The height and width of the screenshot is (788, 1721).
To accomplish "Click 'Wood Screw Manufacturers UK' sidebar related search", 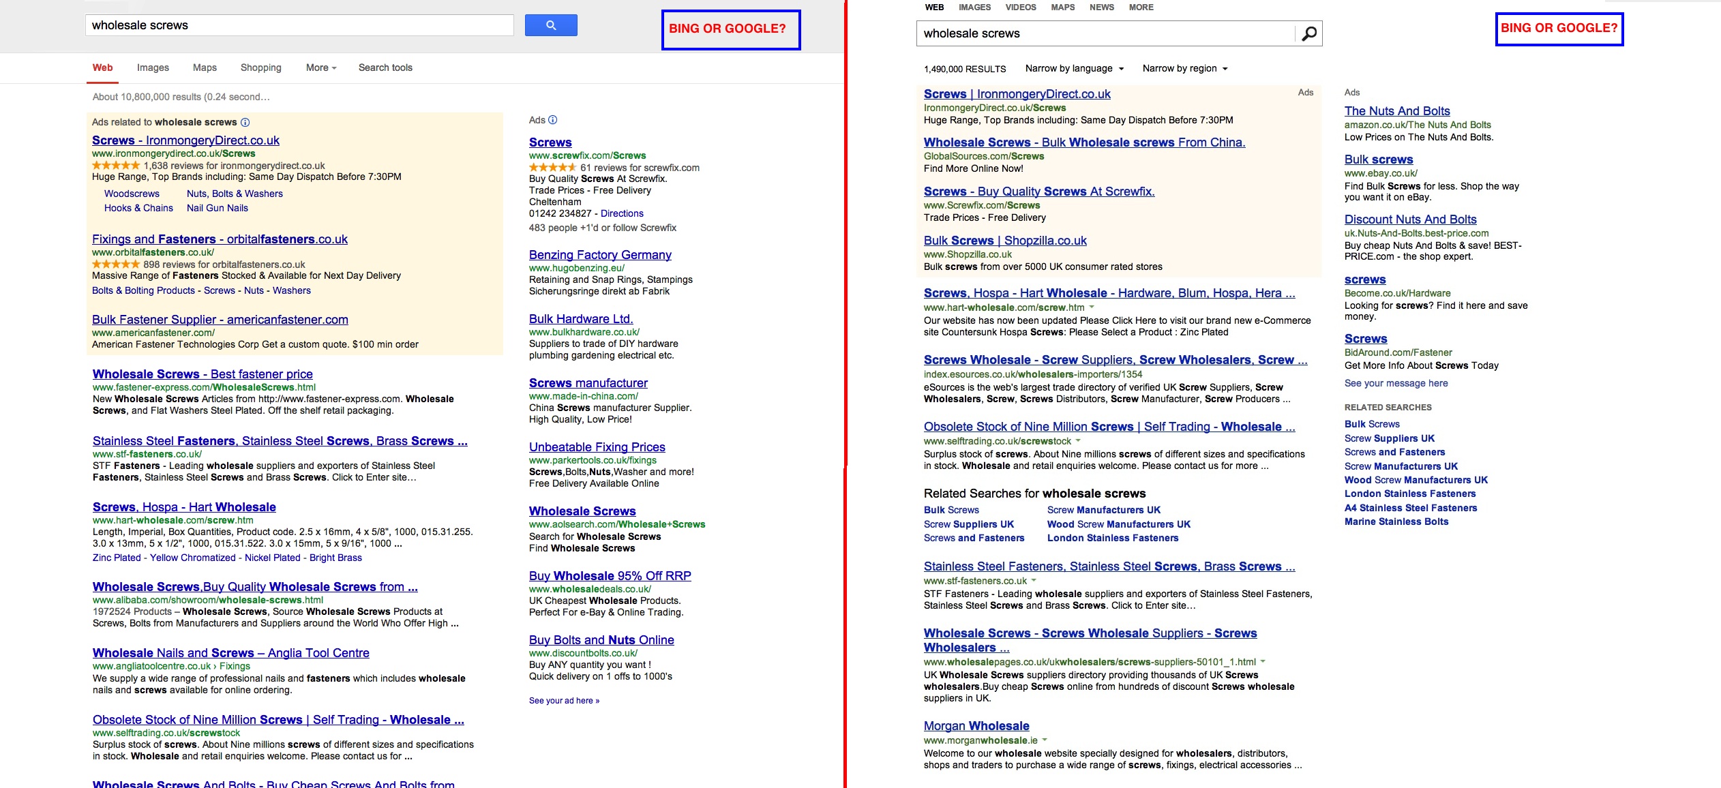I will click(1416, 480).
